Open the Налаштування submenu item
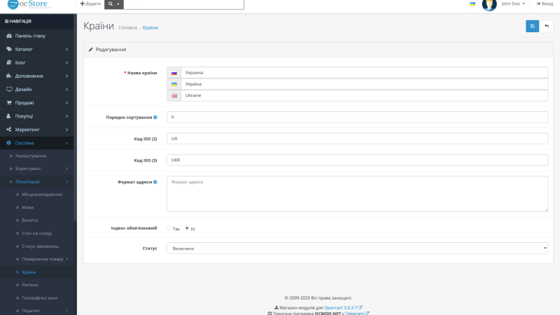Screen dimensions: 560x315 37,155
